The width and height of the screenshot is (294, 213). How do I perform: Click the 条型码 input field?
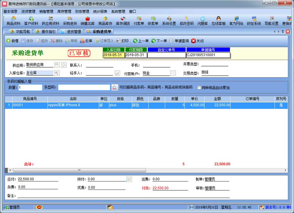[84, 87]
